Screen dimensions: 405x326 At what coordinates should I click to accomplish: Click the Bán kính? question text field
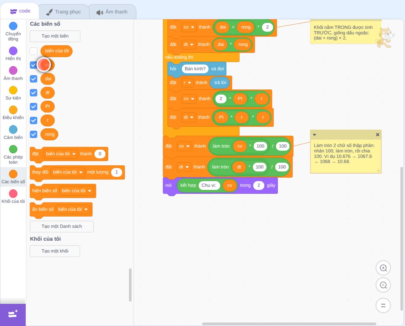(x=195, y=69)
